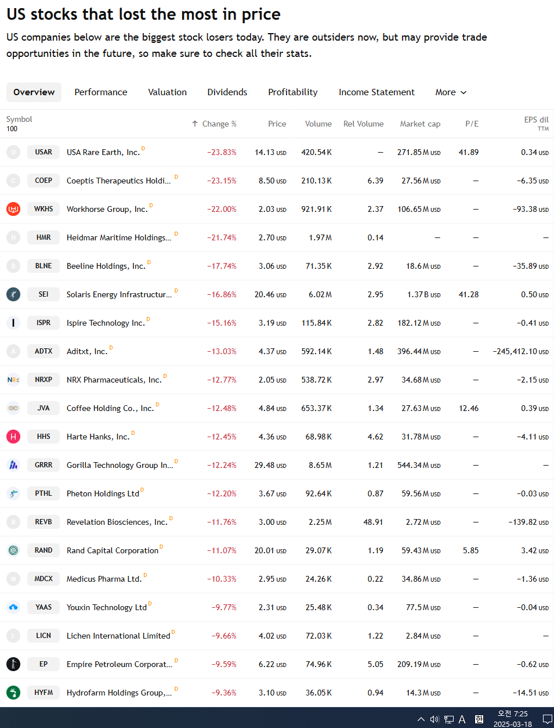The height and width of the screenshot is (728, 554).
Task: Click the Medicus Pharma placeholder logo
Action: coord(13,579)
